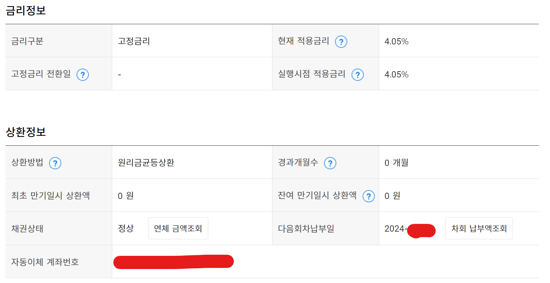Click the 금리정보 section heading
The width and height of the screenshot is (550, 283).
point(26,10)
